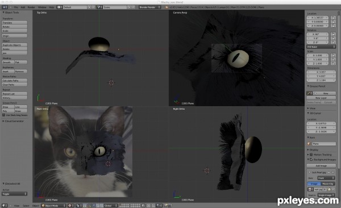Click the Add Image button
The height and width of the screenshot is (208, 341).
pos(321,165)
